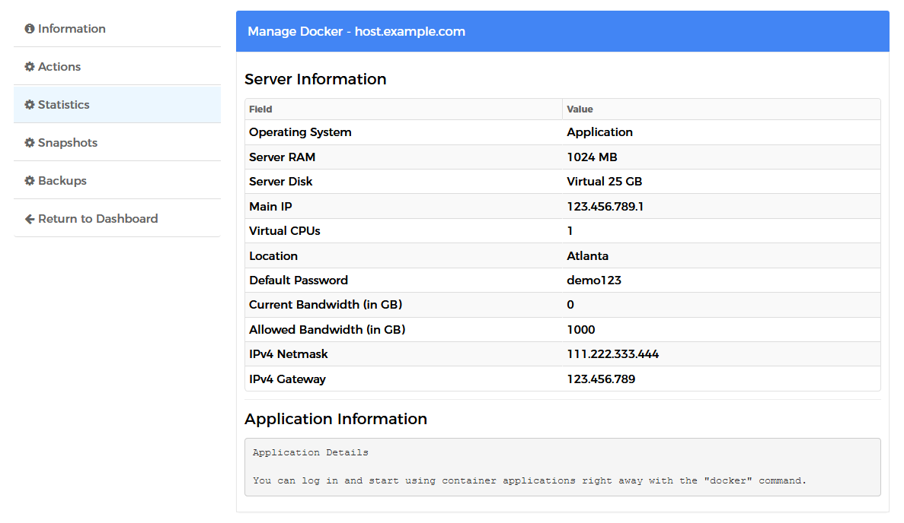Click the Field column header
Viewport: 904px width, 523px height.
tap(260, 109)
